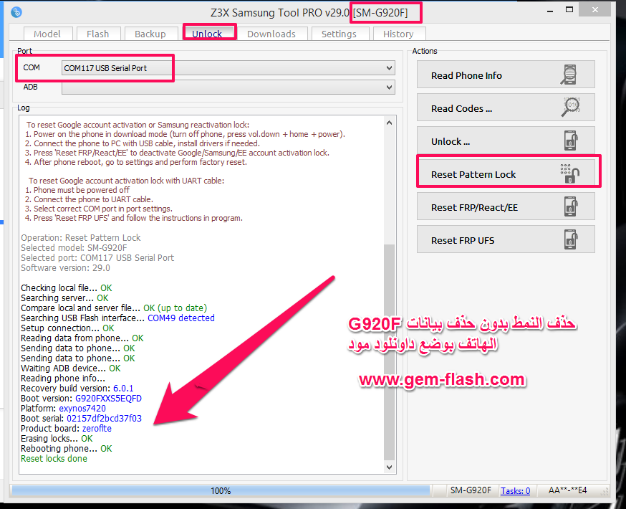Click the 'Product board: zeroflte' log line
Image resolution: width=626 pixels, height=509 pixels.
pyautogui.click(x=67, y=428)
